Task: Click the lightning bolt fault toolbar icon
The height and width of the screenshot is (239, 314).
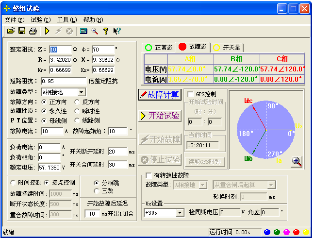Action: [x=58, y=31]
